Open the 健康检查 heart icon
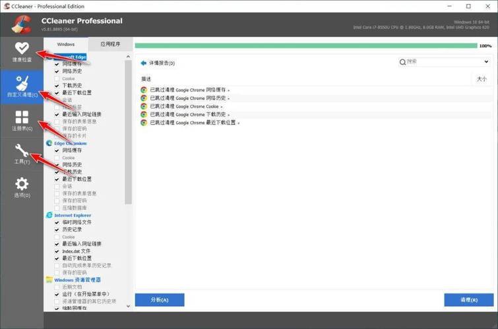The image size is (498, 329). point(22,48)
